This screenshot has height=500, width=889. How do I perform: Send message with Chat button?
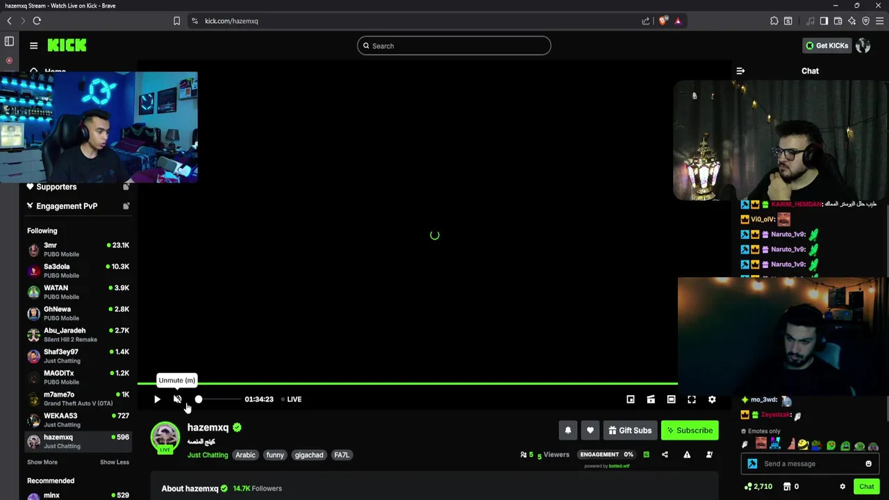(866, 487)
